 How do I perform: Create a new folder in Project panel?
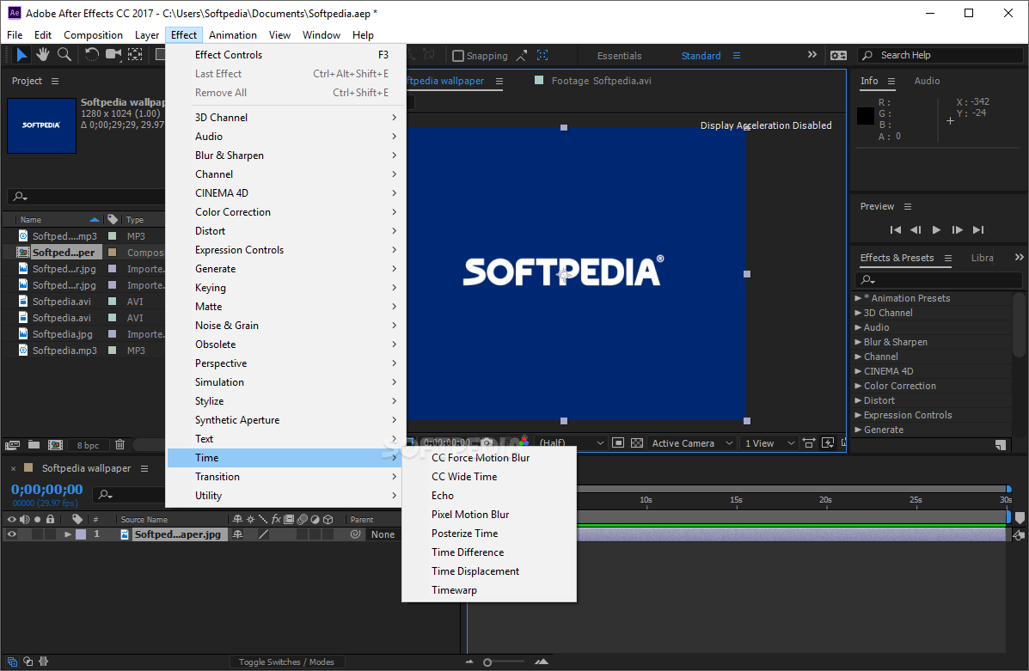[x=34, y=445]
